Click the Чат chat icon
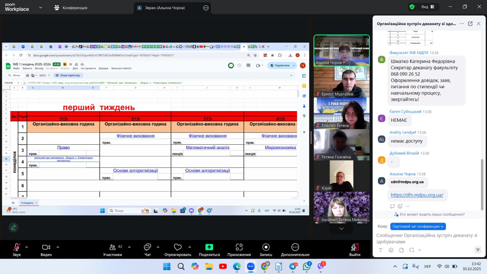Viewport: 487px width, 274px height. [147, 248]
